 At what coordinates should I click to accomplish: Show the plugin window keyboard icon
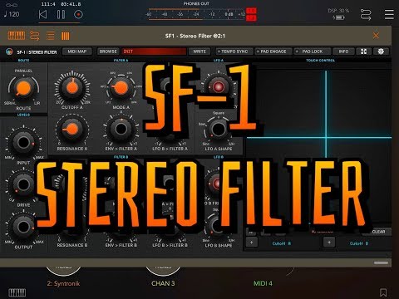tap(17, 36)
